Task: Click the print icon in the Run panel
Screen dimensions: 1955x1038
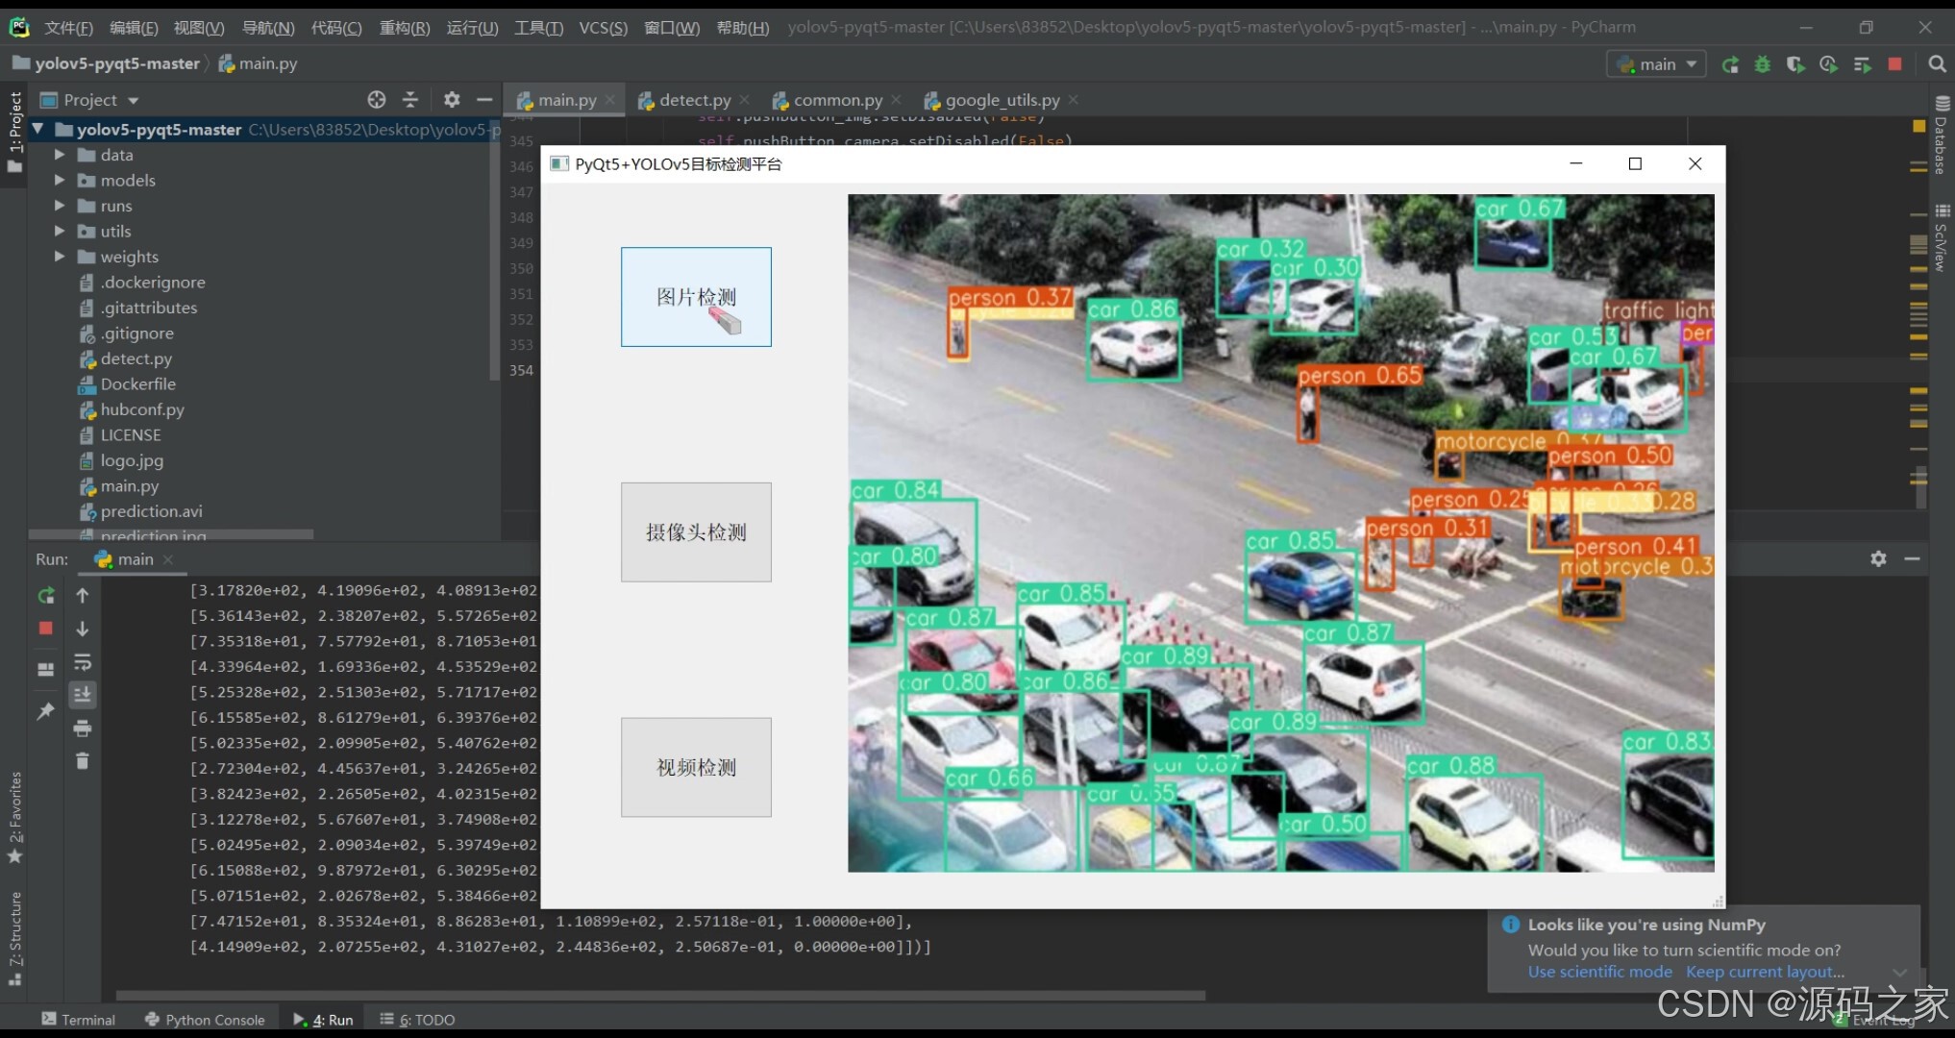Action: 83,729
